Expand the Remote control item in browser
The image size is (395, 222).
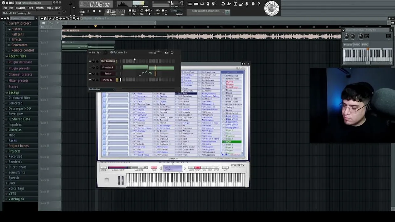23,50
